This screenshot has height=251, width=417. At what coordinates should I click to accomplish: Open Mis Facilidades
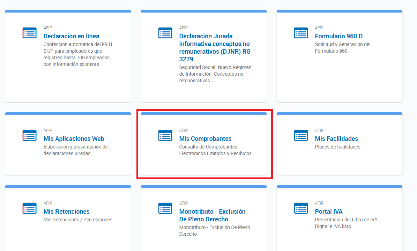(336, 139)
